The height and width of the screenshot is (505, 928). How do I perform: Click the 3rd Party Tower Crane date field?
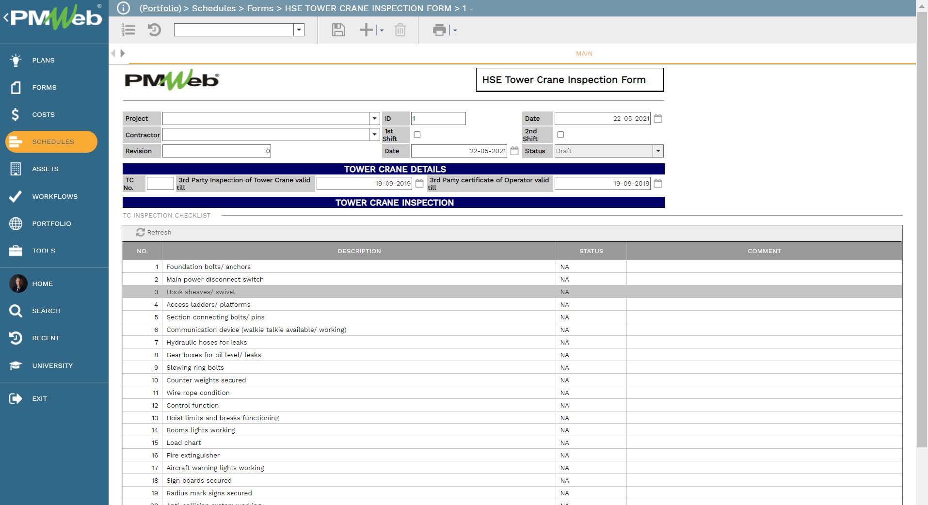click(x=364, y=183)
